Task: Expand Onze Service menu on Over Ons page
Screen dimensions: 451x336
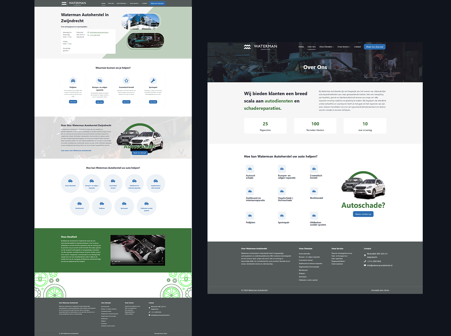Action: tap(344, 47)
